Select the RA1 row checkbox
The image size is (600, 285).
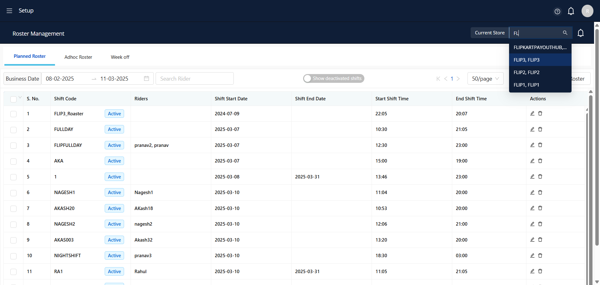coord(13,272)
